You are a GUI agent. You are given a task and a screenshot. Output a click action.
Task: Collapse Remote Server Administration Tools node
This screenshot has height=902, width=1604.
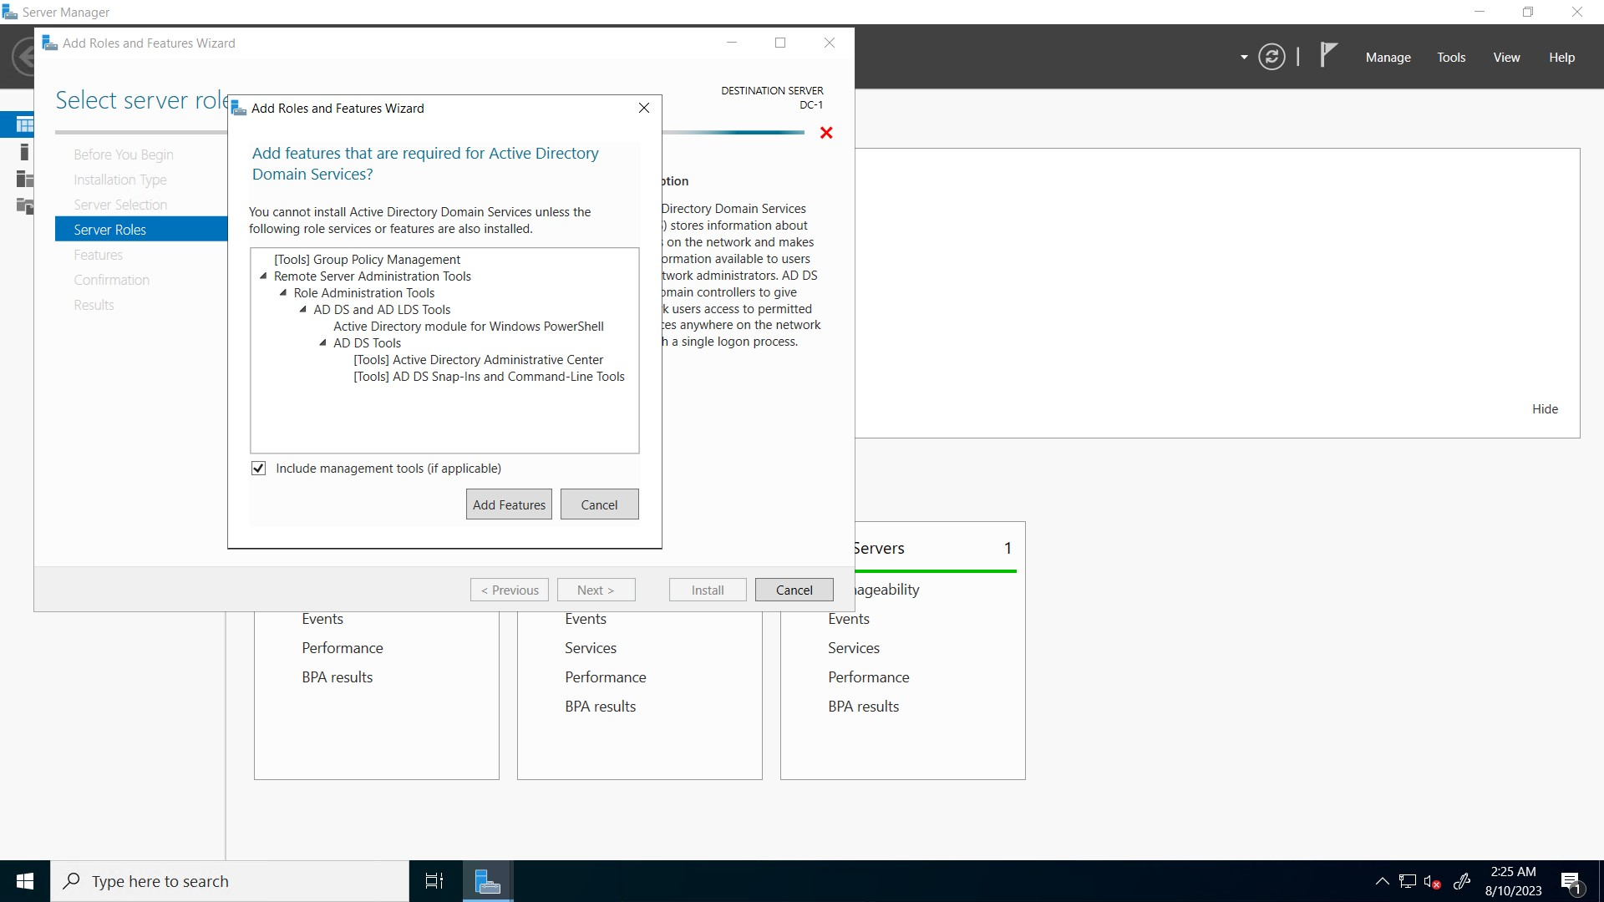click(x=263, y=276)
